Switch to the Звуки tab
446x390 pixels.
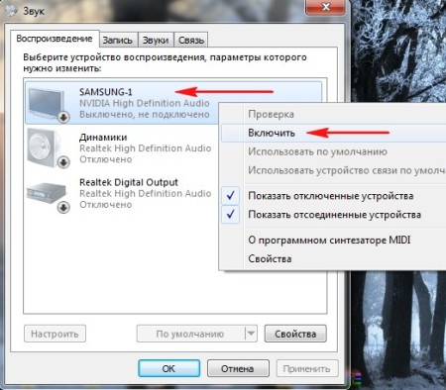click(156, 40)
